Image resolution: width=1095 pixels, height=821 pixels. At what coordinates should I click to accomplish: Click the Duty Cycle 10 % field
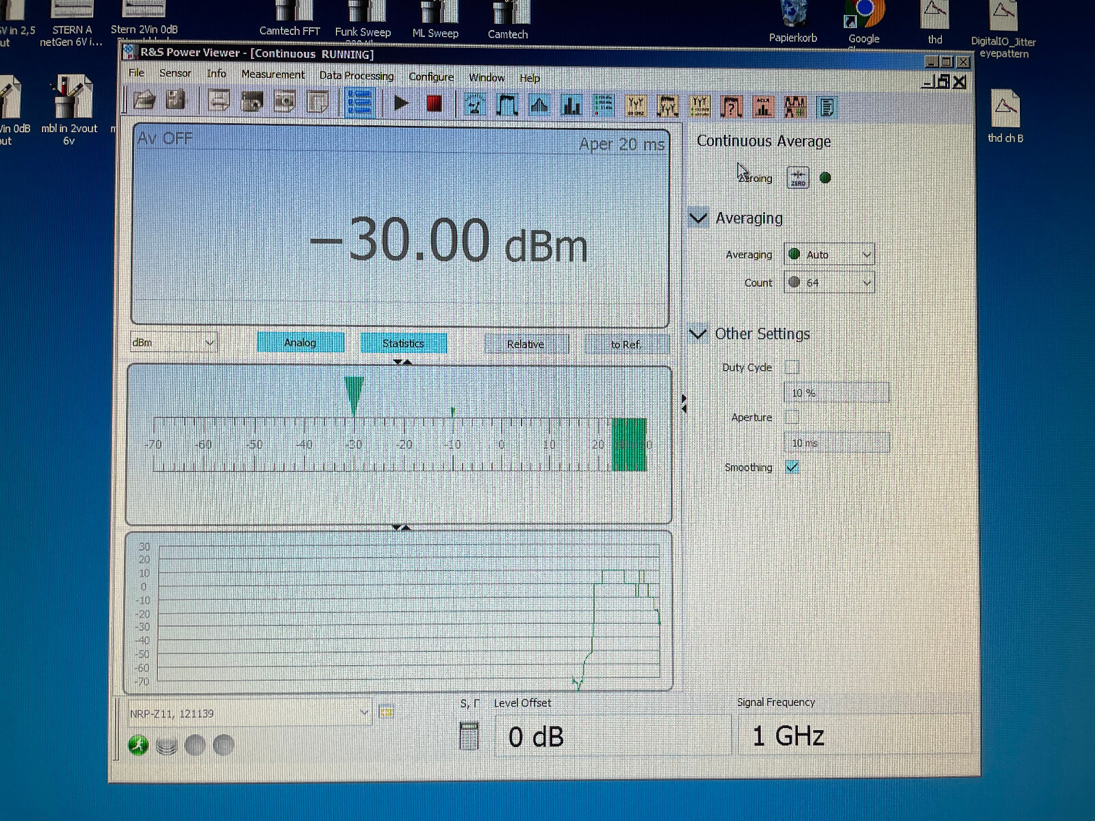click(x=836, y=393)
